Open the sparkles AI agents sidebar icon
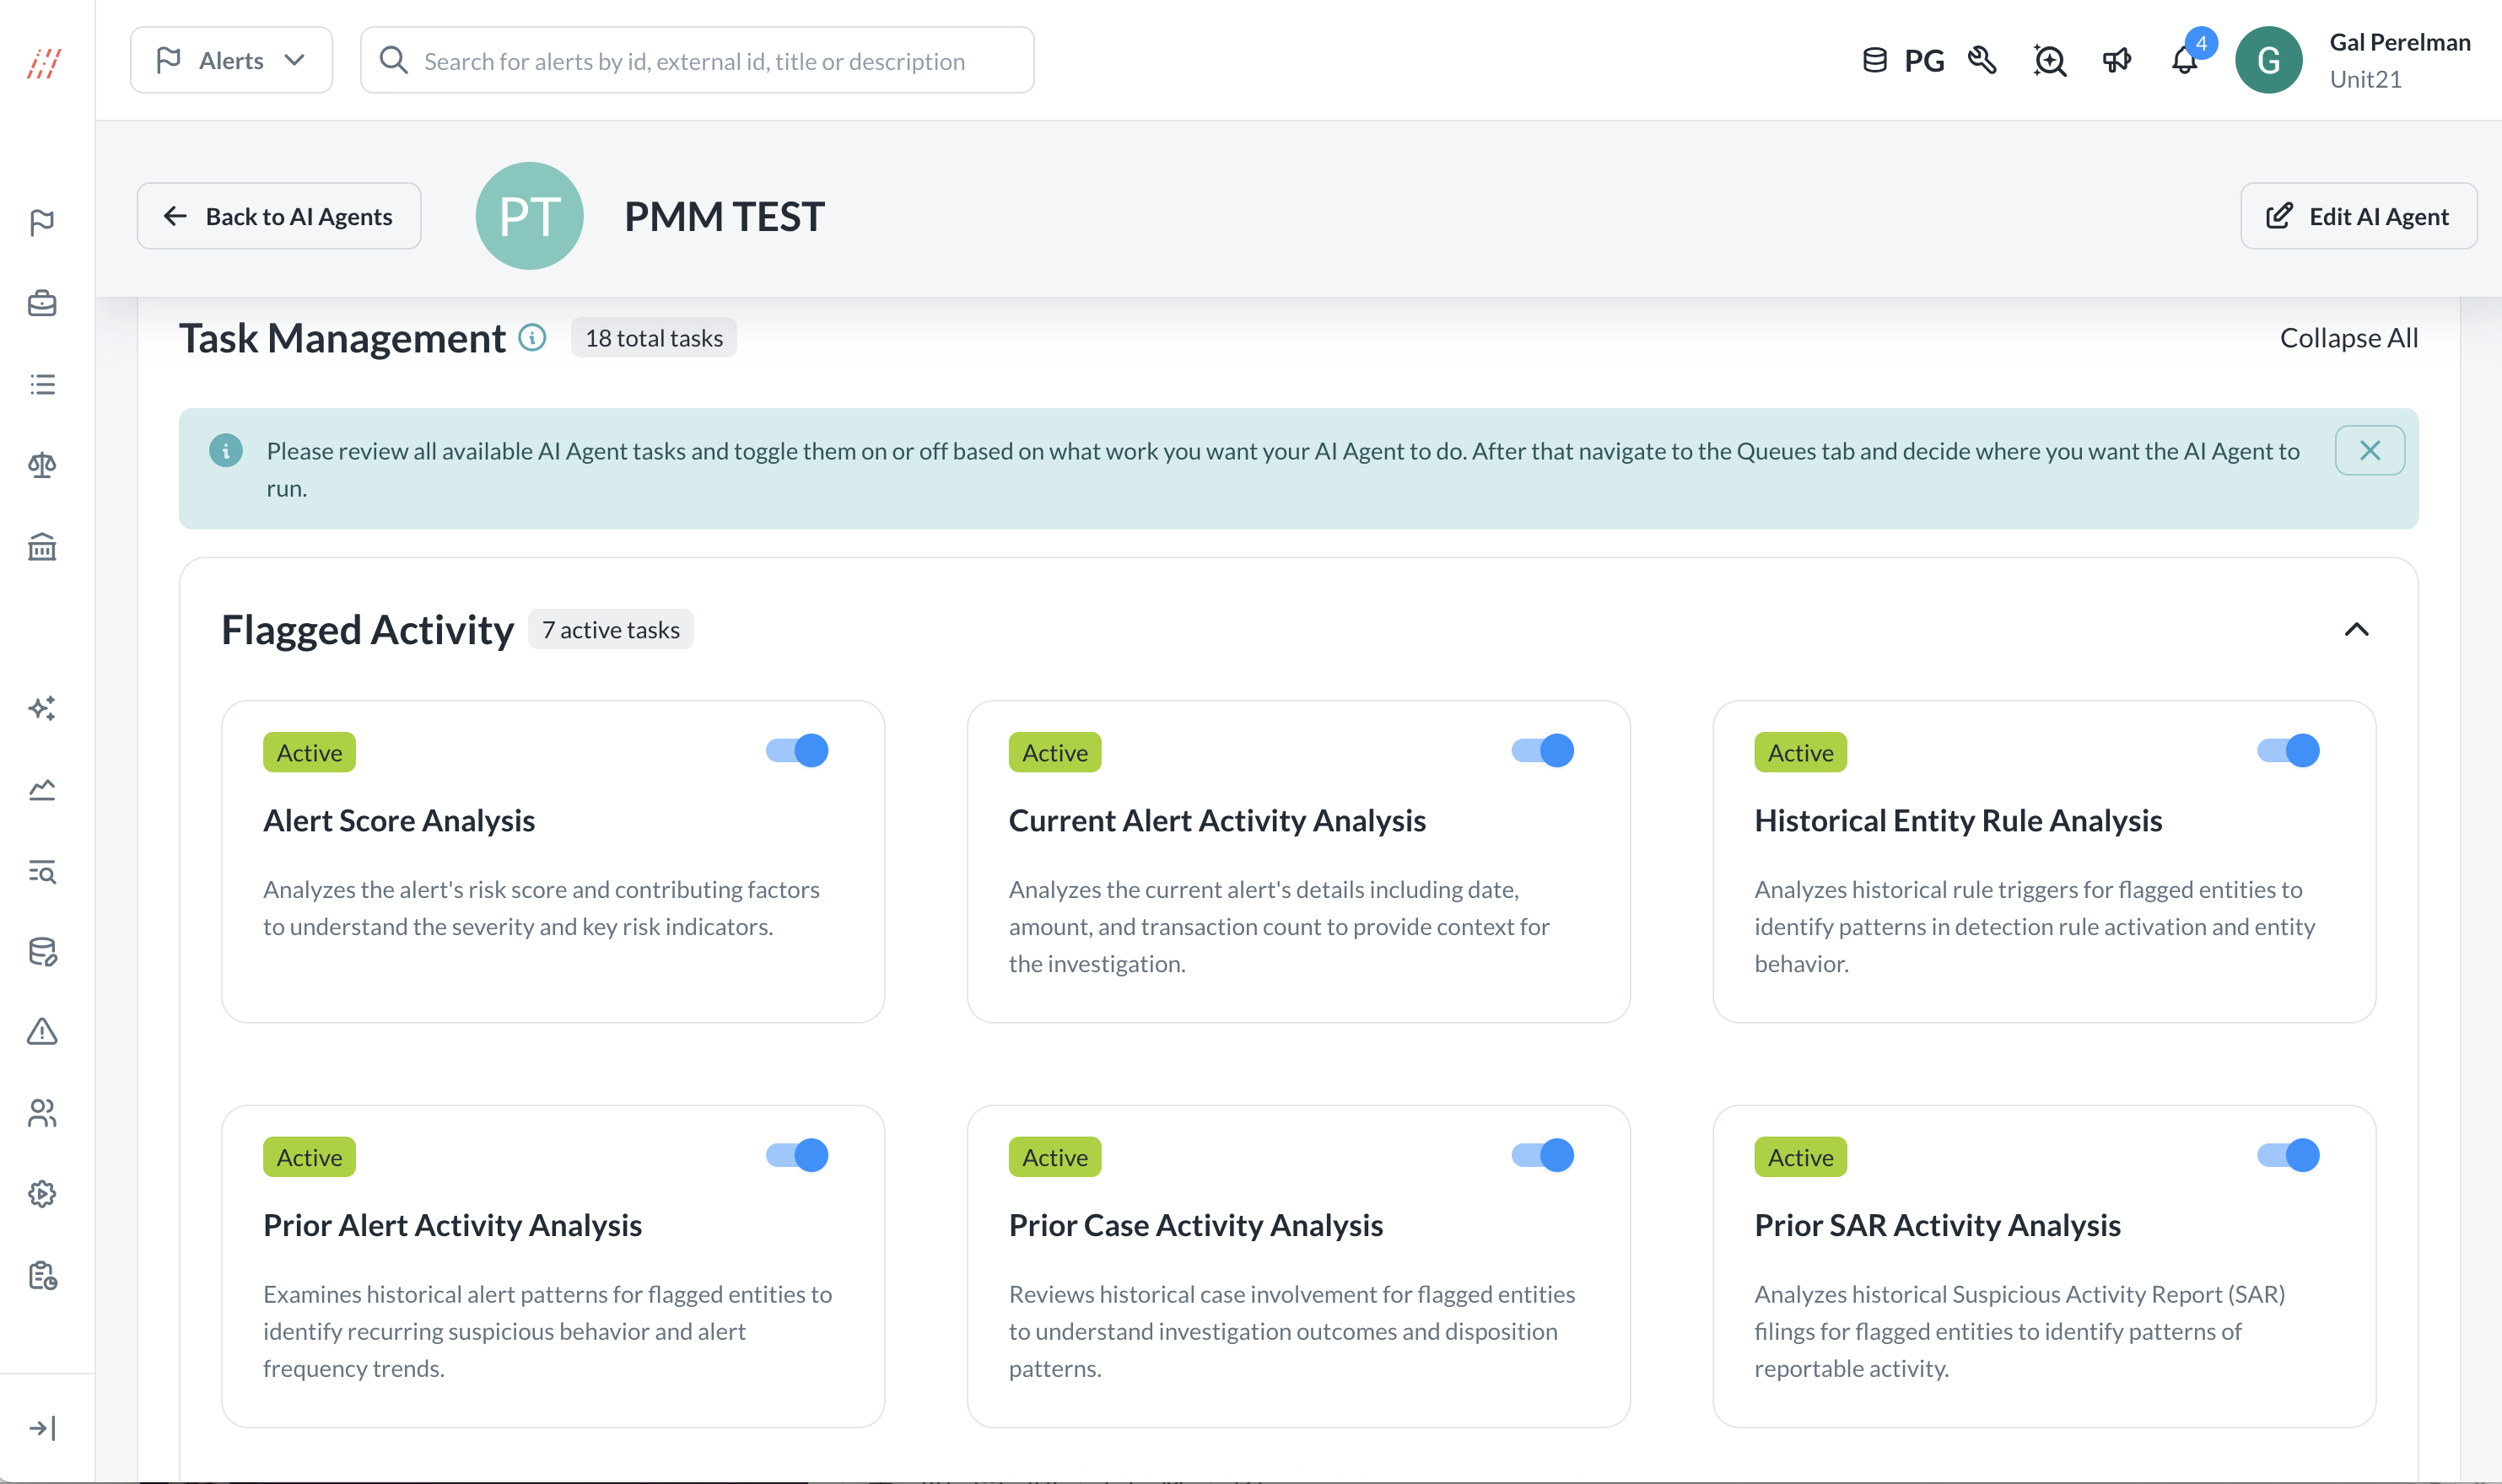The height and width of the screenshot is (1484, 2502). coord(42,708)
